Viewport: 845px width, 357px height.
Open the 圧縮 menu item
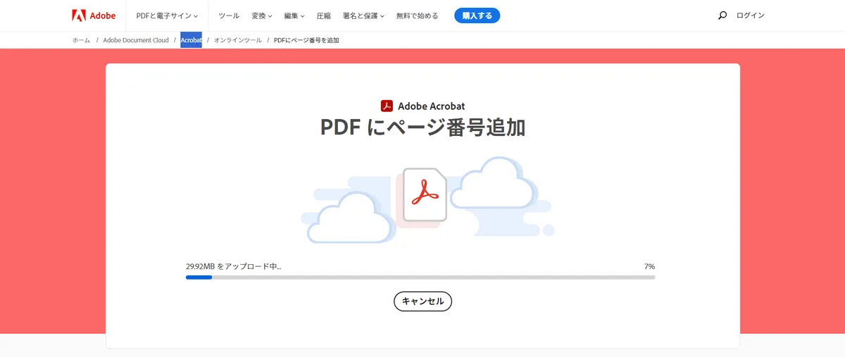click(x=323, y=15)
